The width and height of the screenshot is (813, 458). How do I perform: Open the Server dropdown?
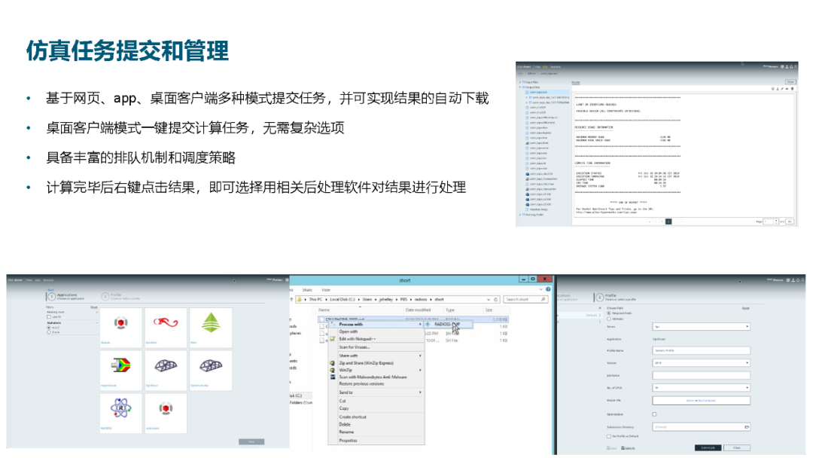[x=701, y=327]
